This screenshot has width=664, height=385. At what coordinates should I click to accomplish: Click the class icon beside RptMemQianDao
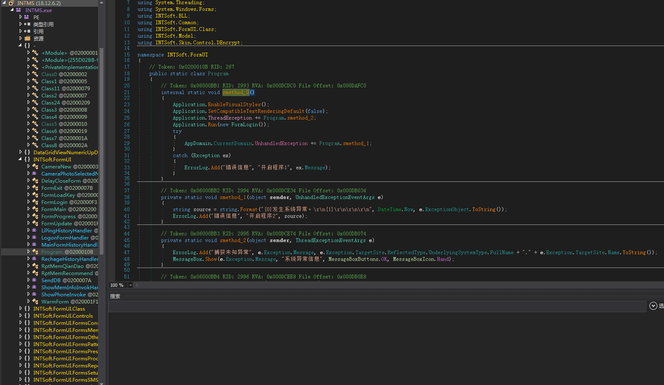click(35, 266)
